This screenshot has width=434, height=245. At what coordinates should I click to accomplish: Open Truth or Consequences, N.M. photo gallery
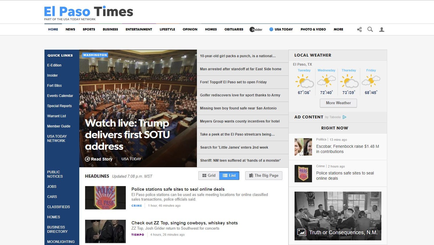tap(338, 216)
